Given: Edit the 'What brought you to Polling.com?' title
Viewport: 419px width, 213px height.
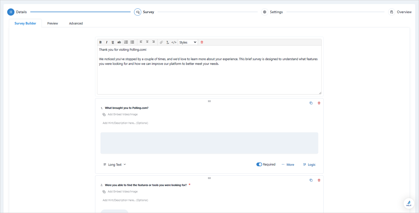Looking at the screenshot, I should coord(127,108).
